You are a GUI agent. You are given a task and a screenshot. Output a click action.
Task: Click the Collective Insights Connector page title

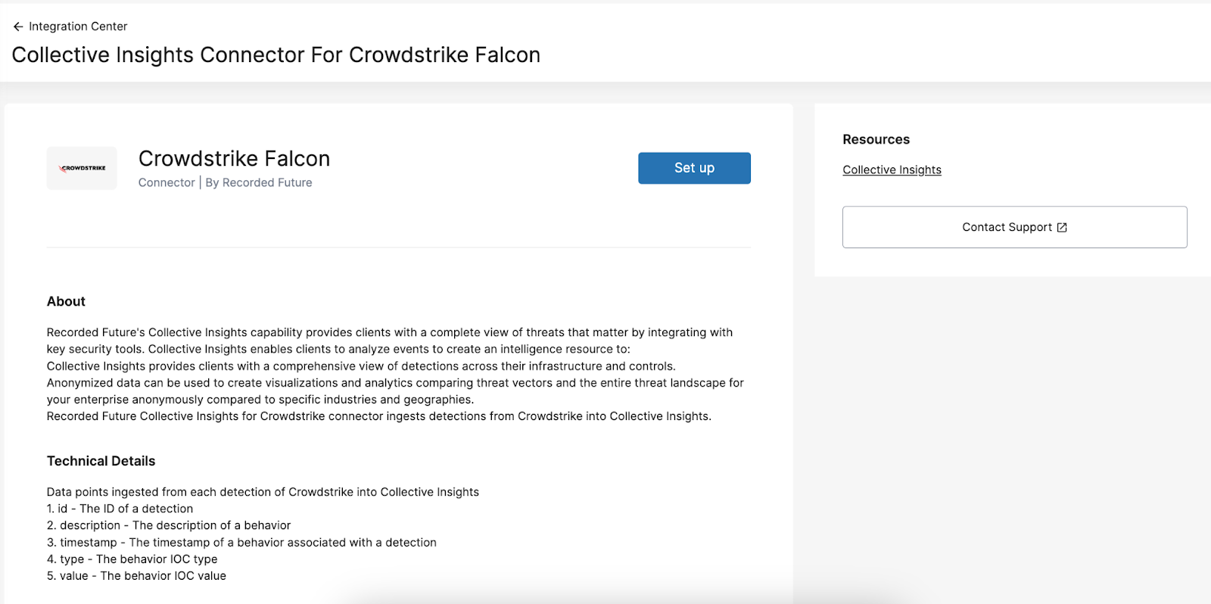coord(276,55)
